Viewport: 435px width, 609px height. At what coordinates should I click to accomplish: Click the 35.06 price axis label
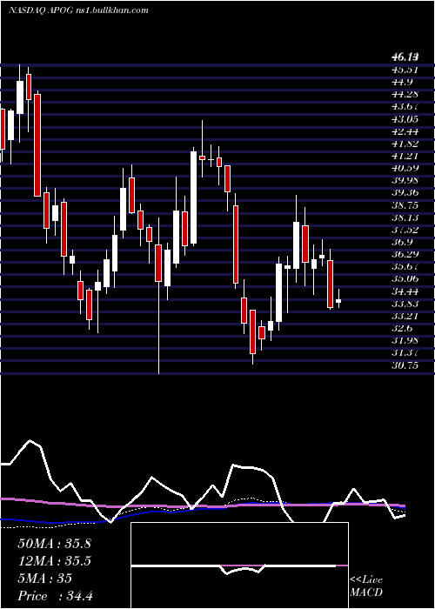(x=405, y=279)
